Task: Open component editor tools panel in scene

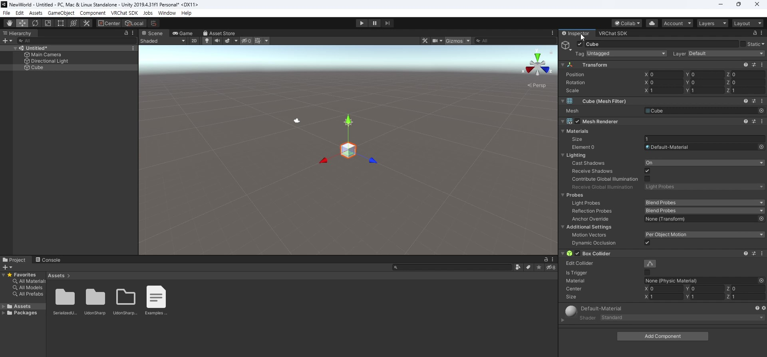Action: (x=425, y=41)
